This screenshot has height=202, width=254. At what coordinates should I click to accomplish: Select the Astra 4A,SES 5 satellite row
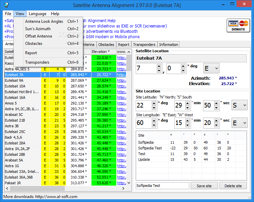pos(65,69)
